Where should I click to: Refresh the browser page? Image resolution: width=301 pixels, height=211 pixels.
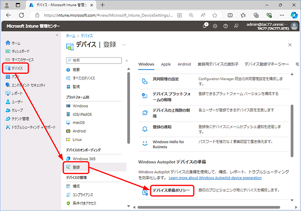[22, 15]
